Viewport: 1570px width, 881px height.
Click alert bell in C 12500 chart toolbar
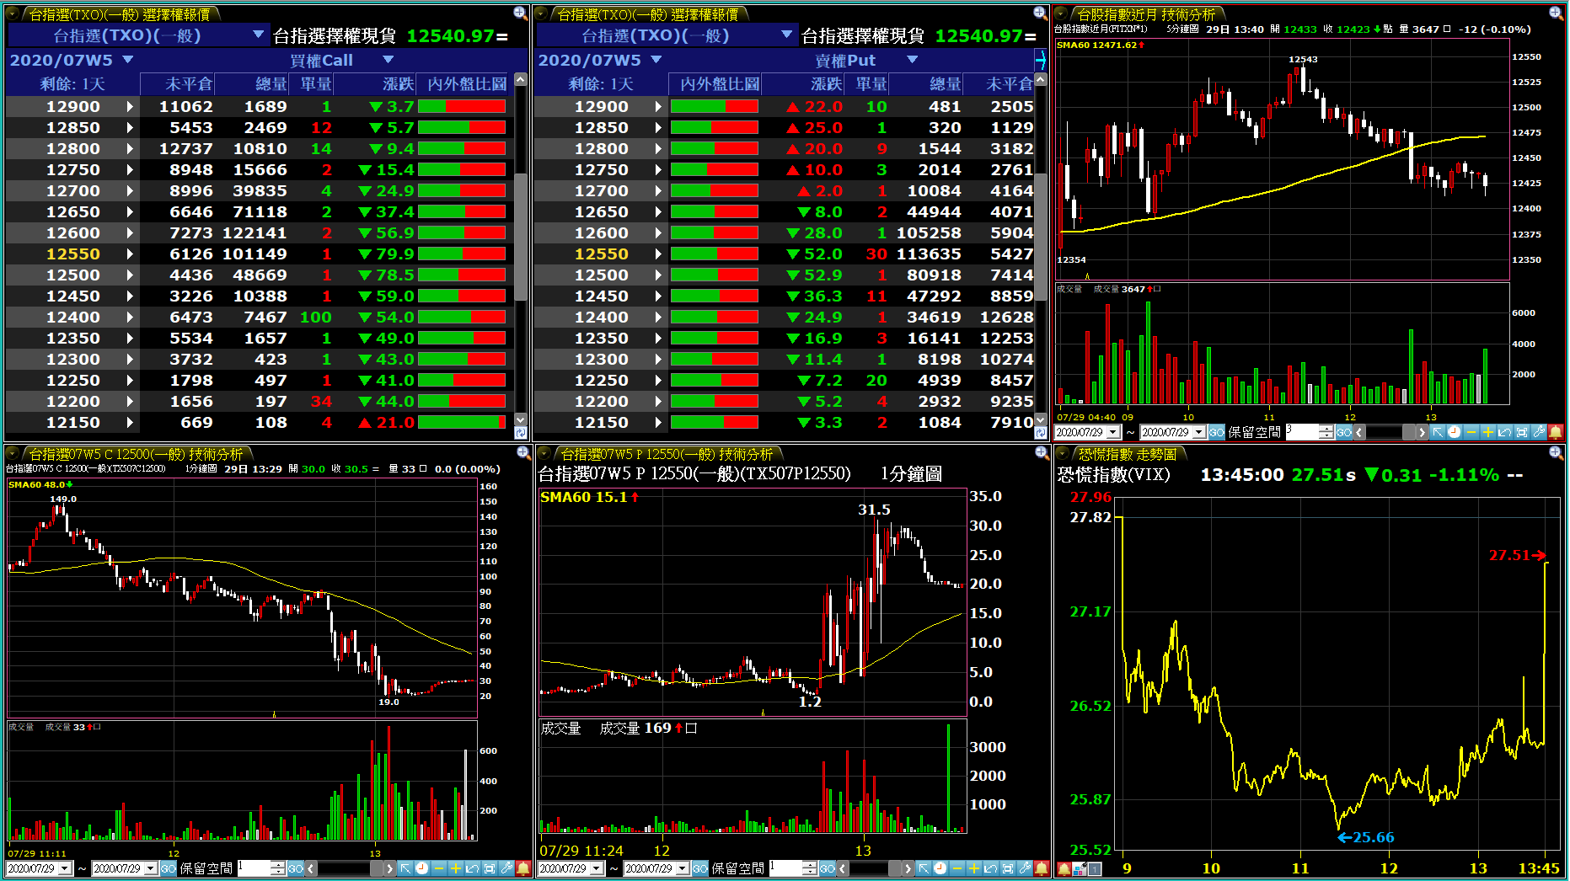523,868
